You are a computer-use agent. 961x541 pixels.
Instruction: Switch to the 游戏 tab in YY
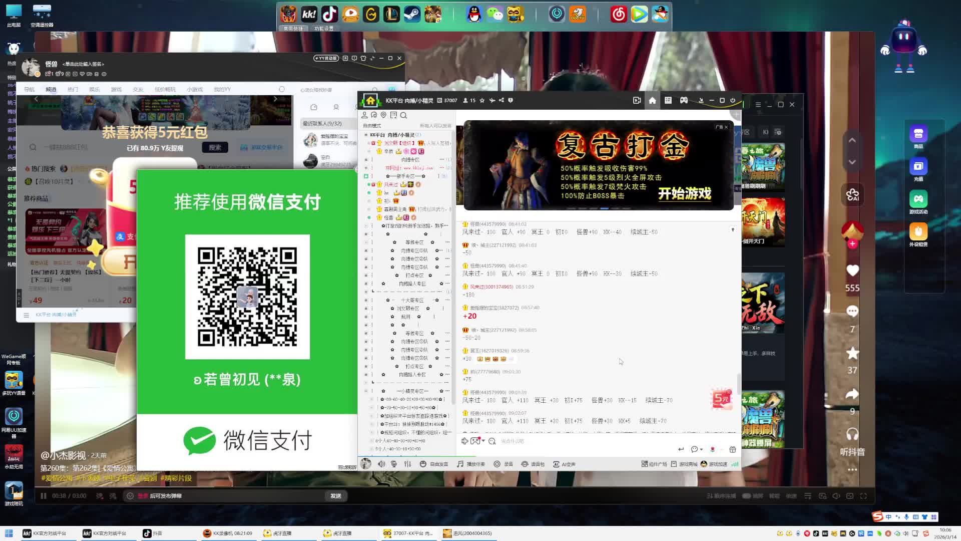pos(116,90)
